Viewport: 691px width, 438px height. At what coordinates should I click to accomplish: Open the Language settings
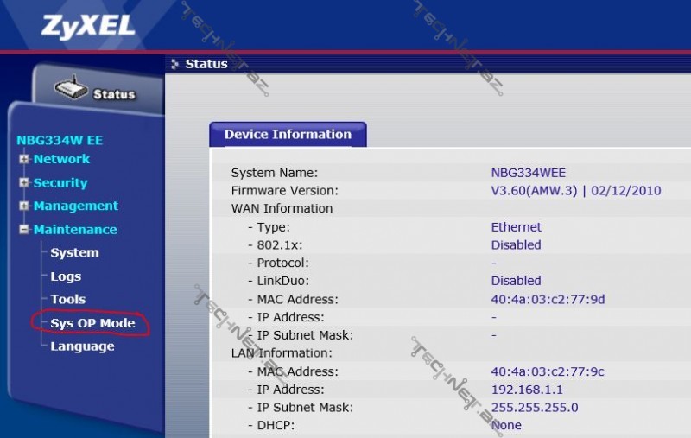(x=82, y=346)
